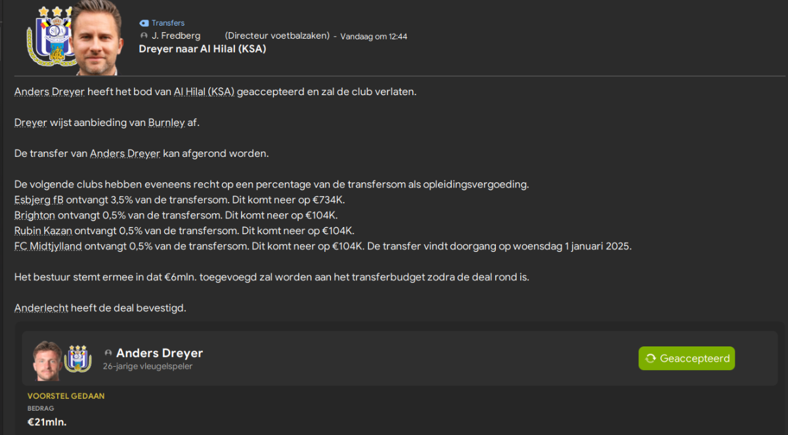
Task: Open the Anderlecht link in last sentence
Action: (41, 308)
